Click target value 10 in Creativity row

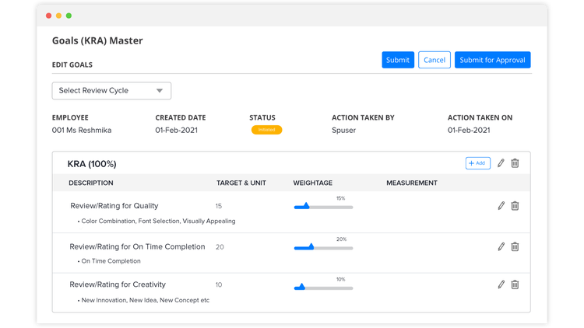tap(219, 284)
